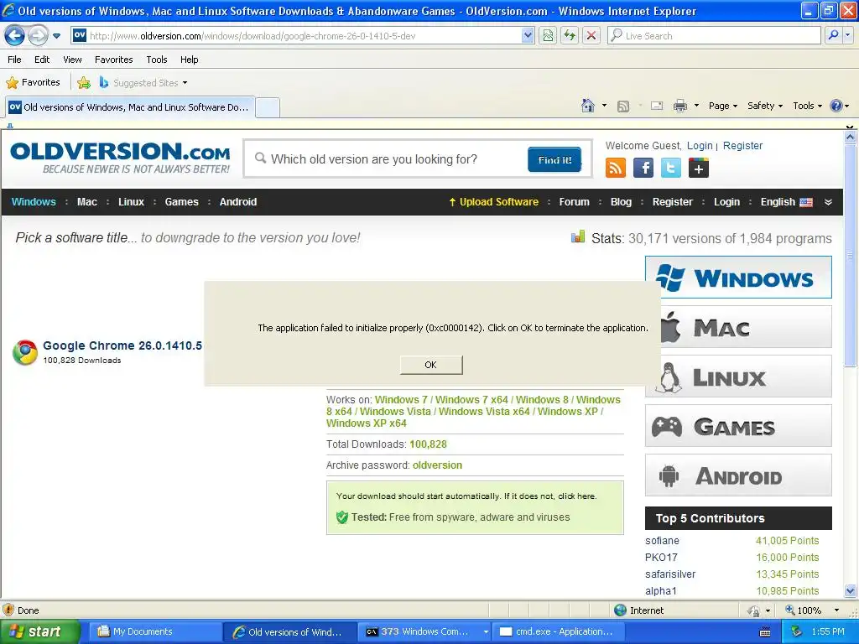Click the Windows platform banner
Viewport: 859px width, 644px height.
click(738, 278)
